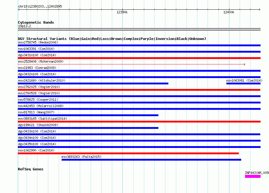
Task: Select the blue gain bar under nsv1063391
Action: coord(139,52)
